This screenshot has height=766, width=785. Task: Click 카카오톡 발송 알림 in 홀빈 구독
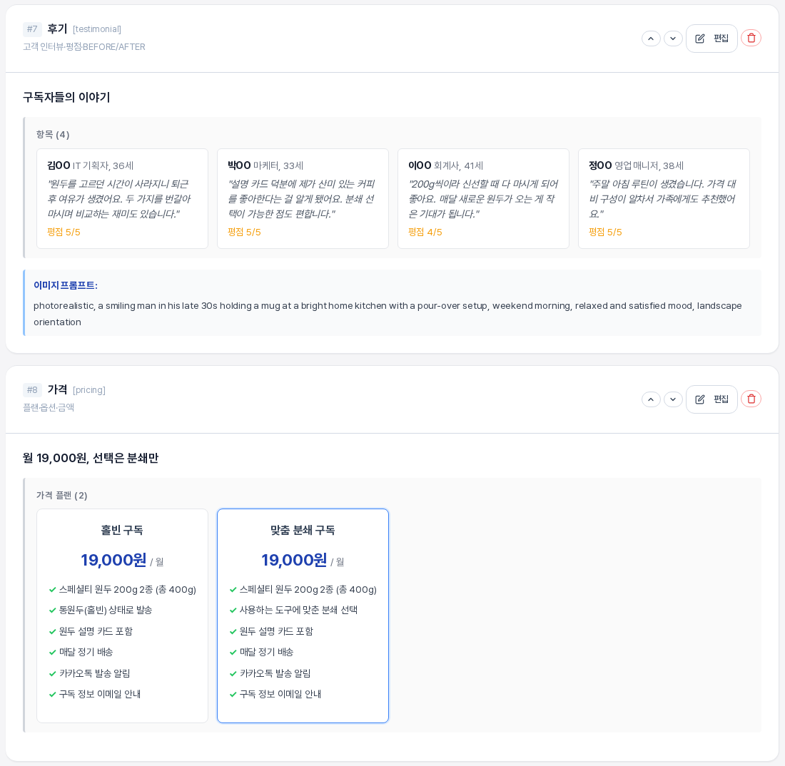[95, 673]
